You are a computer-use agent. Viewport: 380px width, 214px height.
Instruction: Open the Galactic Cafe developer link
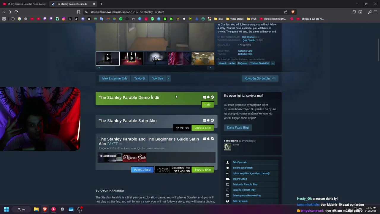[245, 51]
